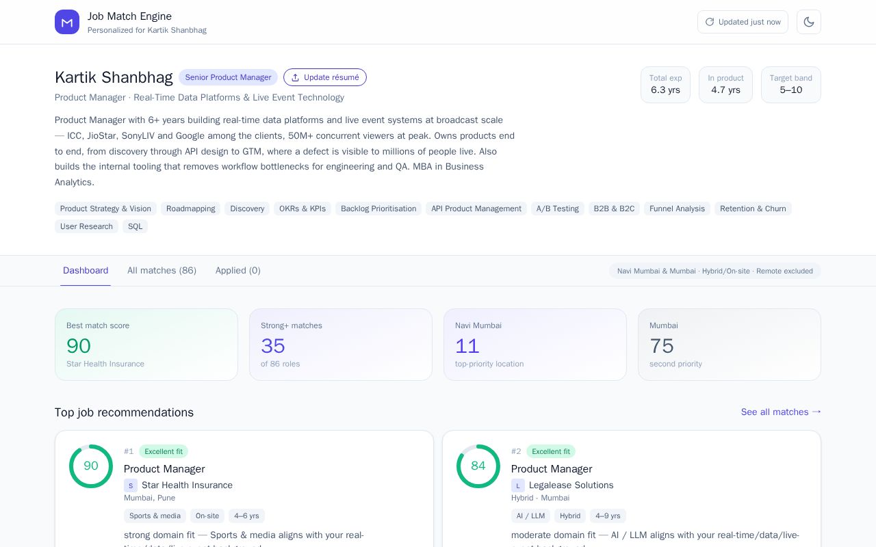Open the Dashboard tab
The image size is (876, 547).
(x=86, y=271)
